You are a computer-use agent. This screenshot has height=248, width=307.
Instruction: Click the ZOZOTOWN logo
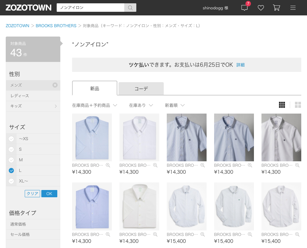coord(28,8)
